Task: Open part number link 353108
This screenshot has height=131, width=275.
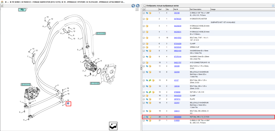Action: click(x=177, y=13)
